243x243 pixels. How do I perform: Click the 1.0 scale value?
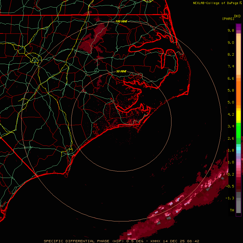(231, 162)
